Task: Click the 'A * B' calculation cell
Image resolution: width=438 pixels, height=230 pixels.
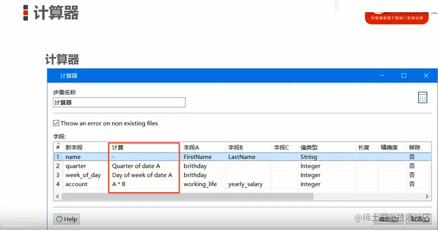Action: pos(119,184)
